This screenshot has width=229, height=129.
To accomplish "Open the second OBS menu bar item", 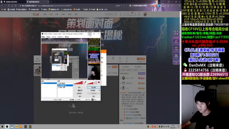I will click(x=48, y=37).
